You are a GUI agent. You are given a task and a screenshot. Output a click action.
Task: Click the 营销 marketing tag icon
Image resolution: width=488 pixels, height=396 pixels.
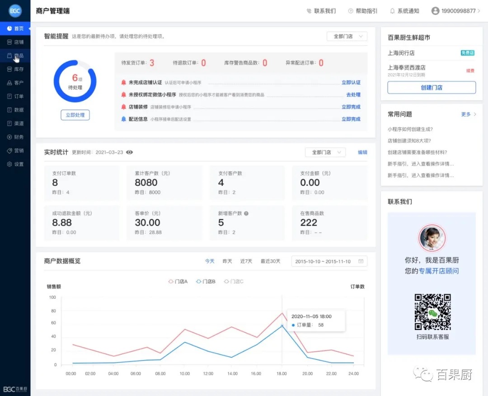click(x=9, y=151)
